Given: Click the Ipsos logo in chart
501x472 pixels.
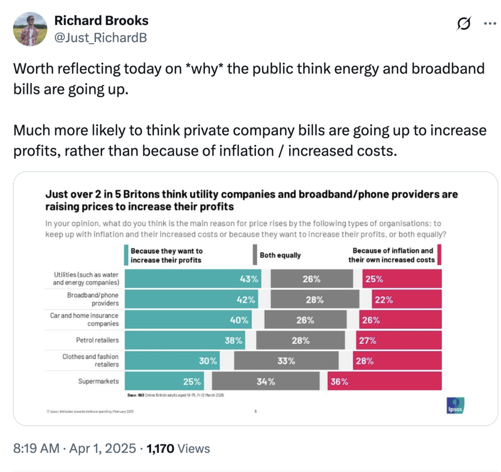Looking at the screenshot, I should [455, 405].
